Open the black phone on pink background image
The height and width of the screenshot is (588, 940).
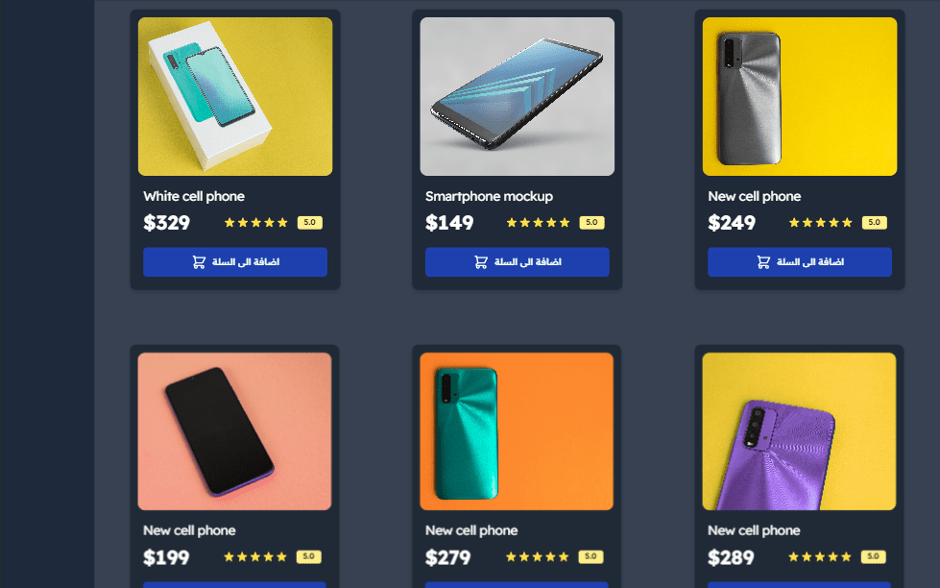234,431
